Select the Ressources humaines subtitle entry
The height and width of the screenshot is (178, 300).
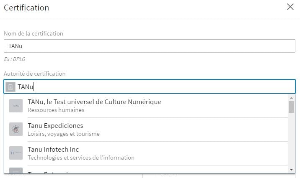[x=56, y=110]
